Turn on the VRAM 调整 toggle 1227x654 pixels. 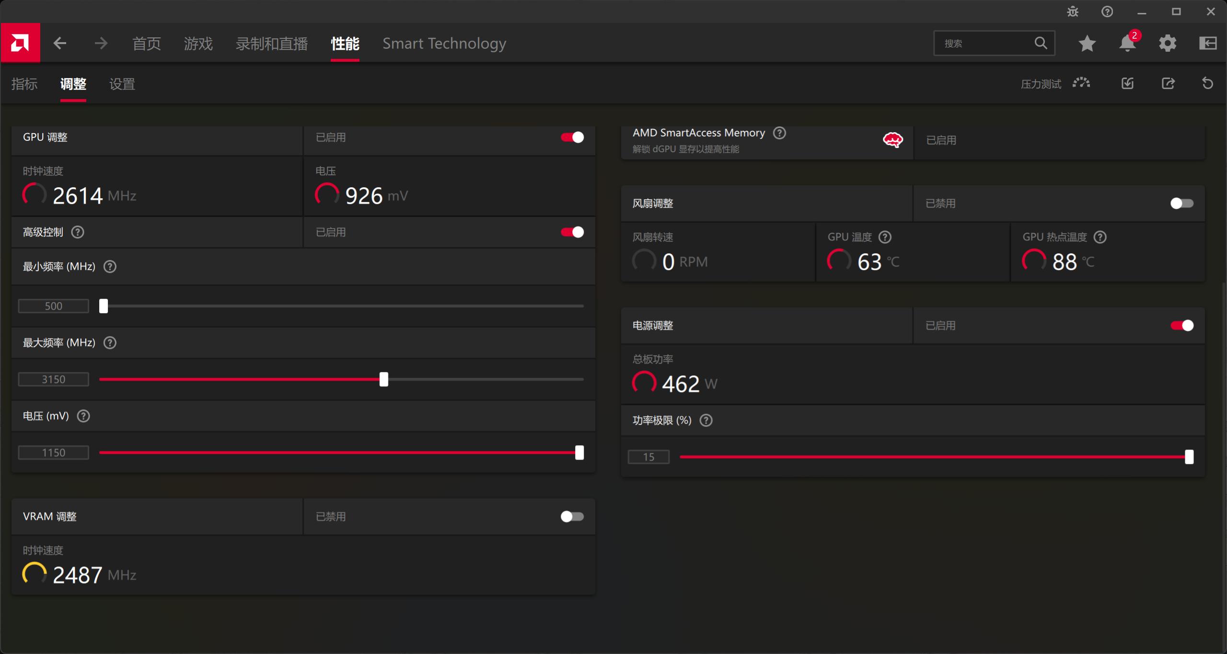(572, 517)
